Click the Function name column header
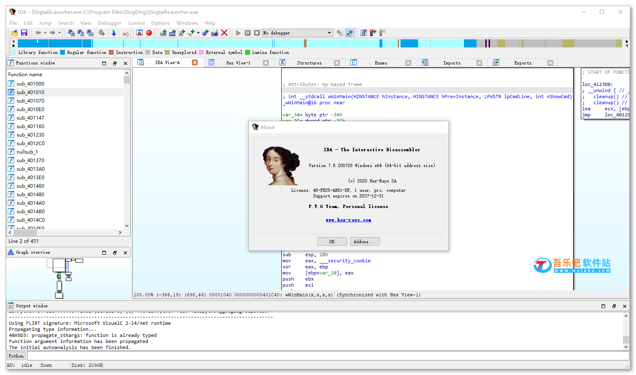This screenshot has height=375, width=636. coord(65,75)
